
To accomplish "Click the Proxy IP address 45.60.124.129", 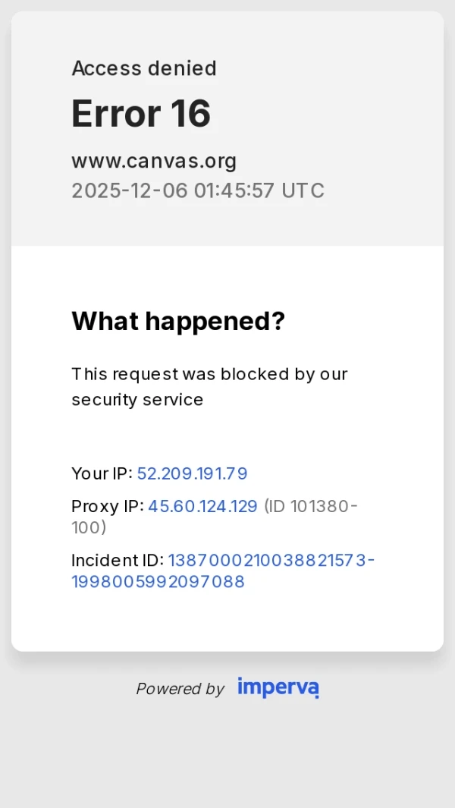I will 202,506.
